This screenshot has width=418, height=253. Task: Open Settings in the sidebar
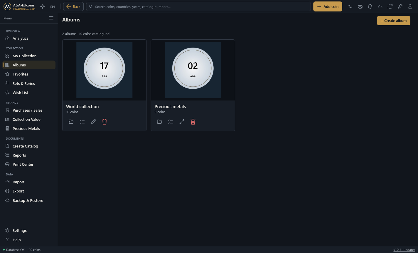click(29, 230)
